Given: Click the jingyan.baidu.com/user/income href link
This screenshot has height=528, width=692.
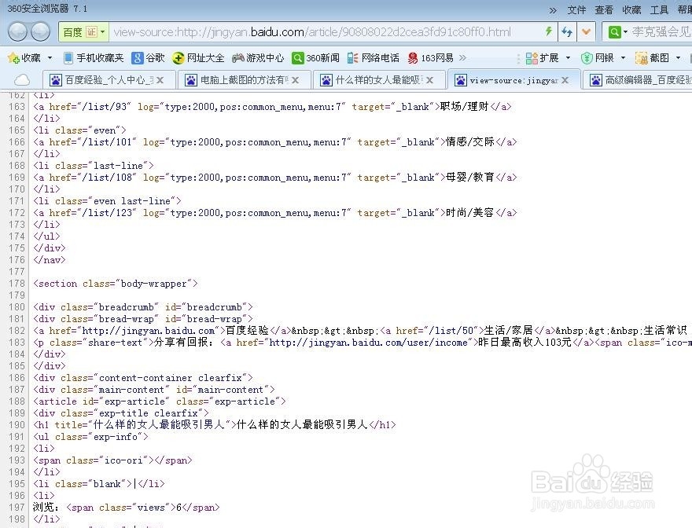Looking at the screenshot, I should (x=368, y=343).
